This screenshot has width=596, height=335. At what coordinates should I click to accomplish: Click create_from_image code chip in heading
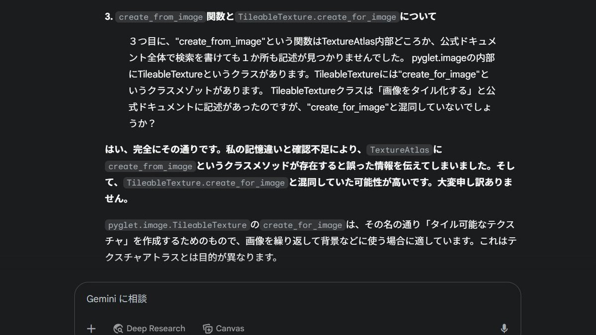pos(161,17)
